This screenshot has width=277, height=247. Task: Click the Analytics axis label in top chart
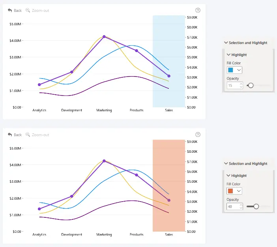pos(39,110)
